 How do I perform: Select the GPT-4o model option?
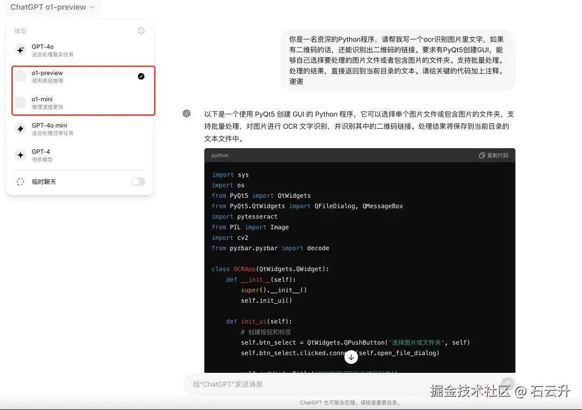[80, 50]
